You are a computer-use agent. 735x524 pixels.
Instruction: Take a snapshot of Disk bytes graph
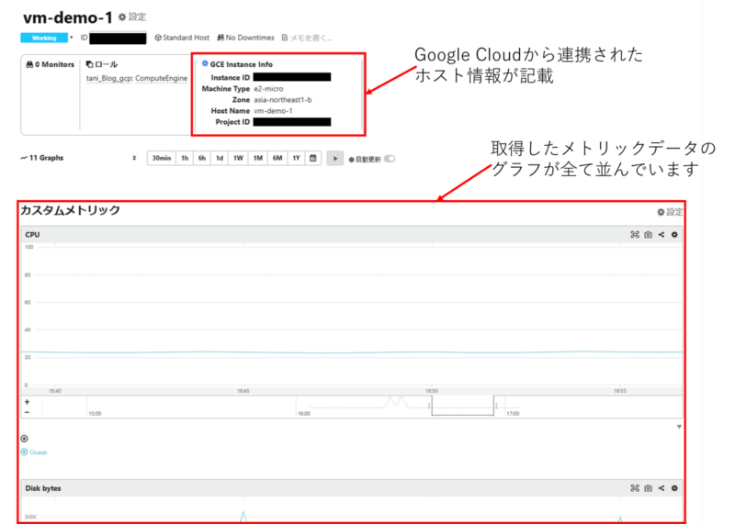[648, 488]
